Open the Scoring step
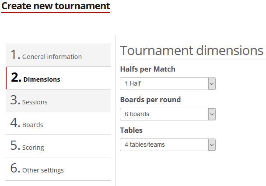This screenshot has height=186, width=266. (x=33, y=147)
